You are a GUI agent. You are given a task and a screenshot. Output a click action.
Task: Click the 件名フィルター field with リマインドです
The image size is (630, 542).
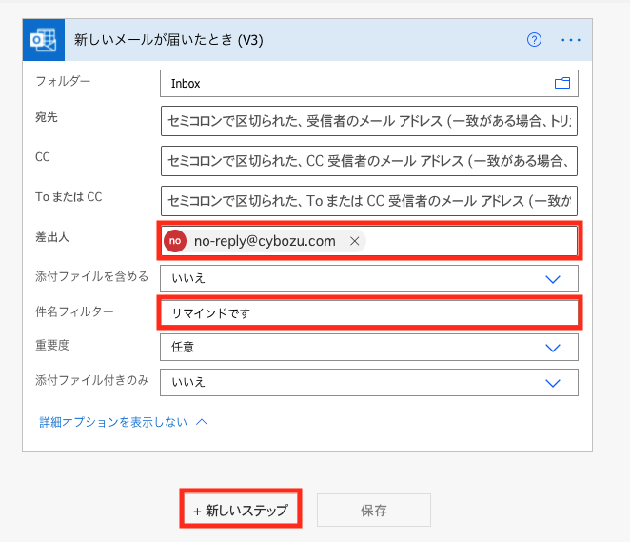369,312
